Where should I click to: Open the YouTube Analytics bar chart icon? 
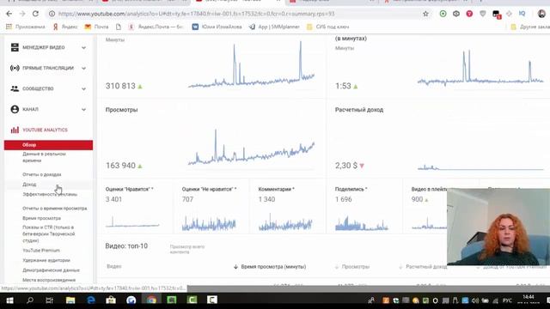click(x=15, y=130)
